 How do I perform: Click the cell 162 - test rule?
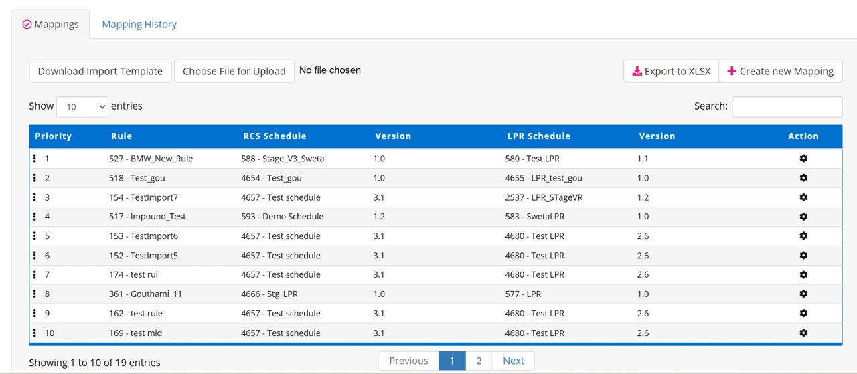135,313
